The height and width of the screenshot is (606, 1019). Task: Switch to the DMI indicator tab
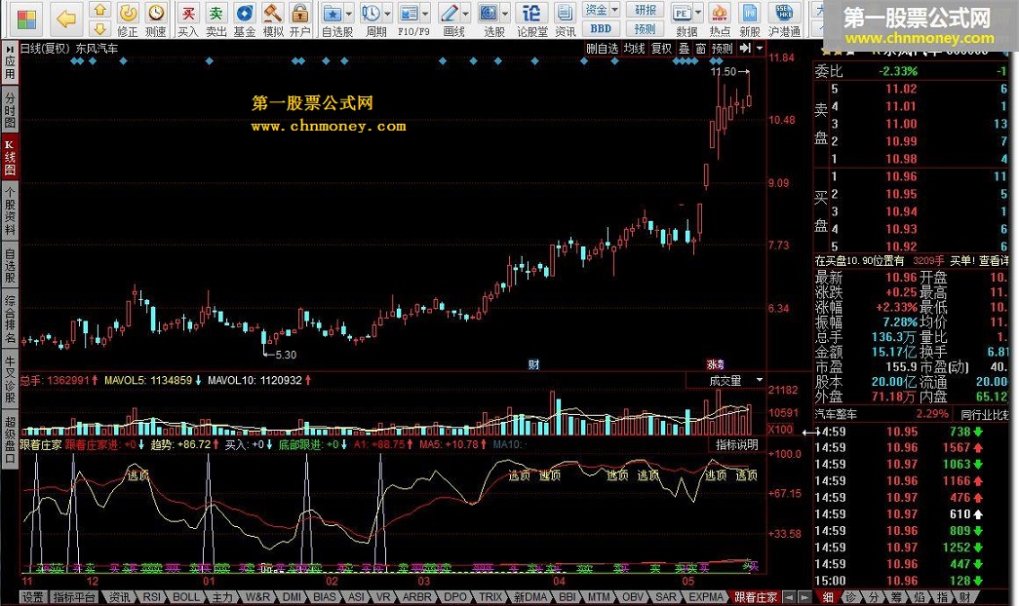pos(293,597)
